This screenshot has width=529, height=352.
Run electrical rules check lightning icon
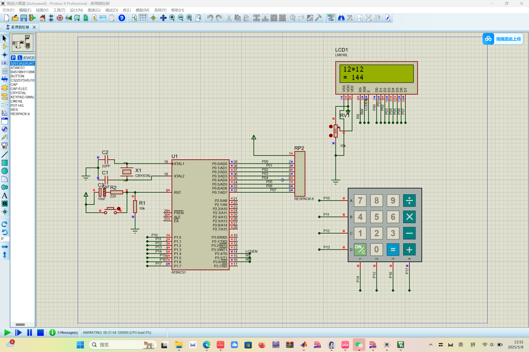pyautogui.click(x=387, y=18)
